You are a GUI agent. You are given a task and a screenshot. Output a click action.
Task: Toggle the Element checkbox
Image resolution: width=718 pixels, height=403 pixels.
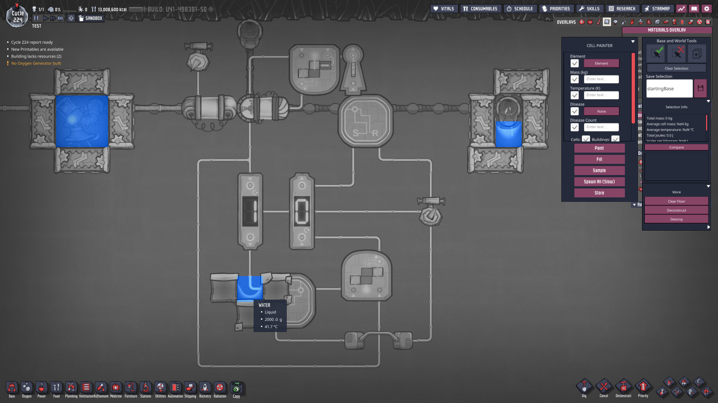click(575, 63)
